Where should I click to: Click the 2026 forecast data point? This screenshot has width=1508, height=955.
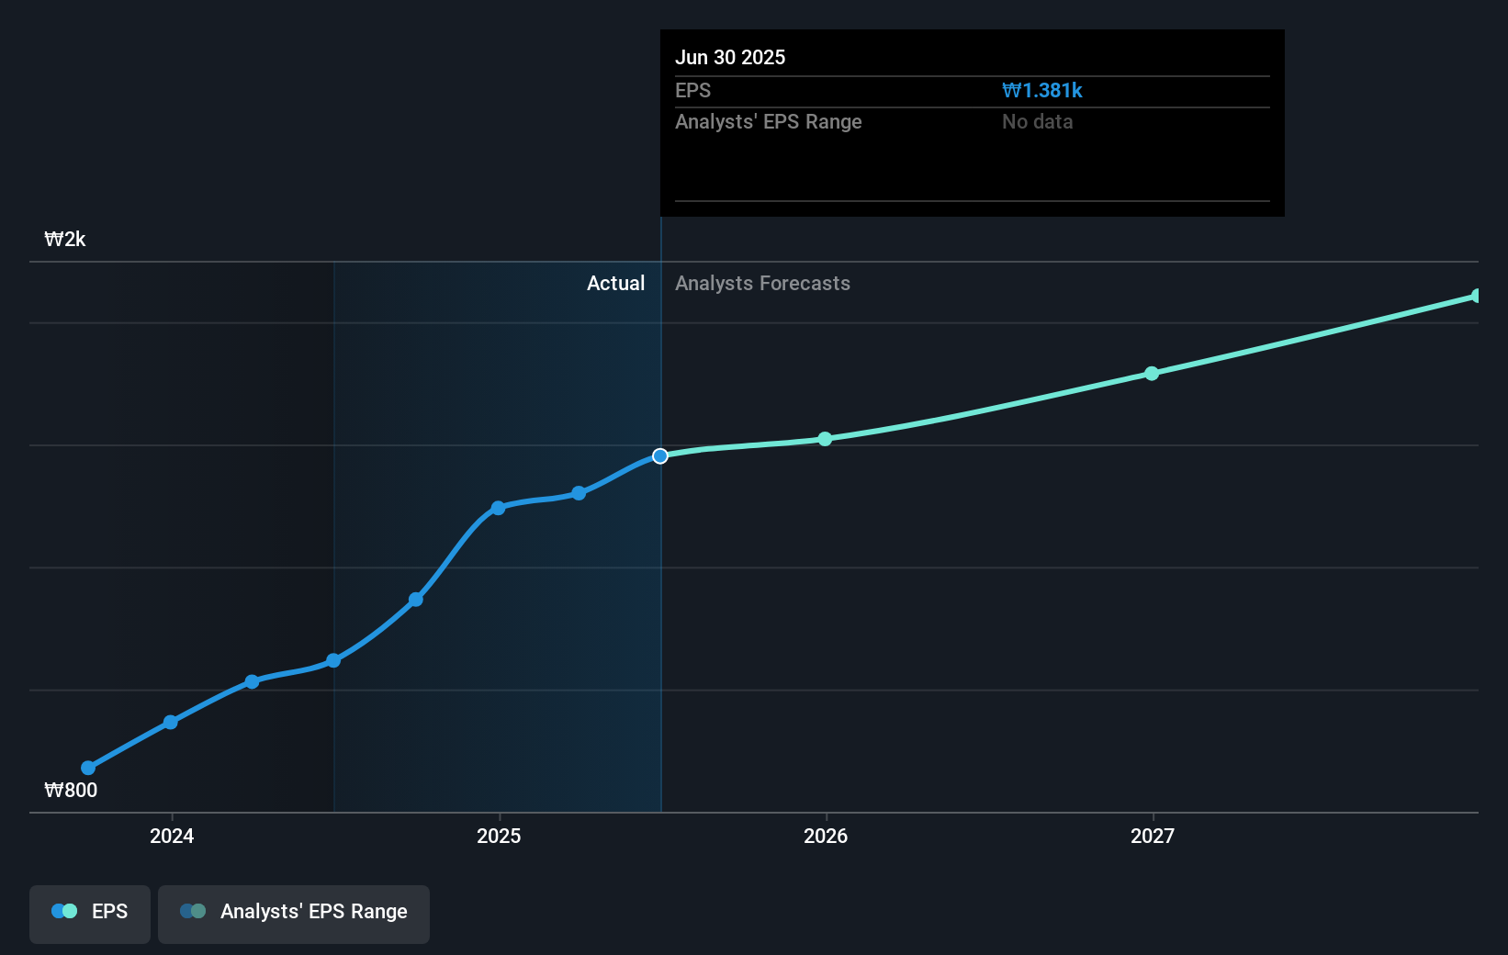click(826, 439)
